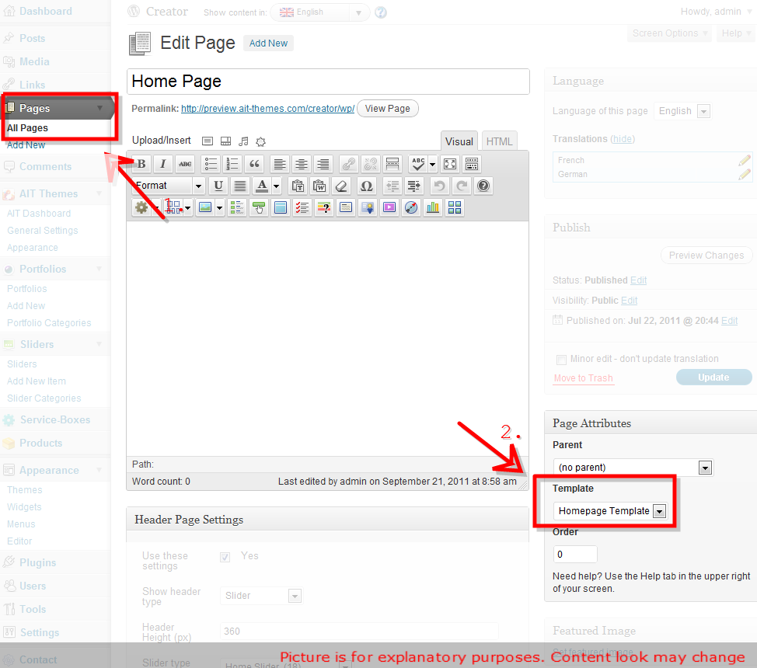Insert an unordered bullet list

click(x=210, y=164)
